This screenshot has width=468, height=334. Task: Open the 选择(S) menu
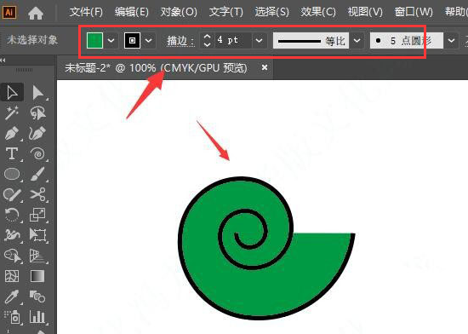click(x=272, y=12)
